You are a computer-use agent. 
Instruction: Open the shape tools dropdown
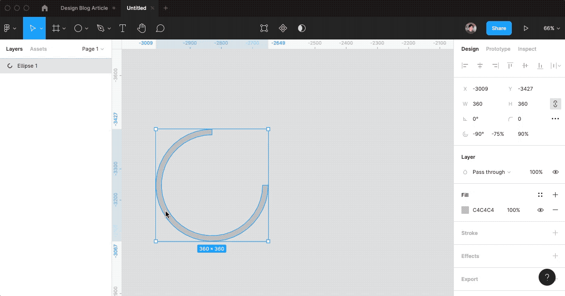click(x=86, y=28)
